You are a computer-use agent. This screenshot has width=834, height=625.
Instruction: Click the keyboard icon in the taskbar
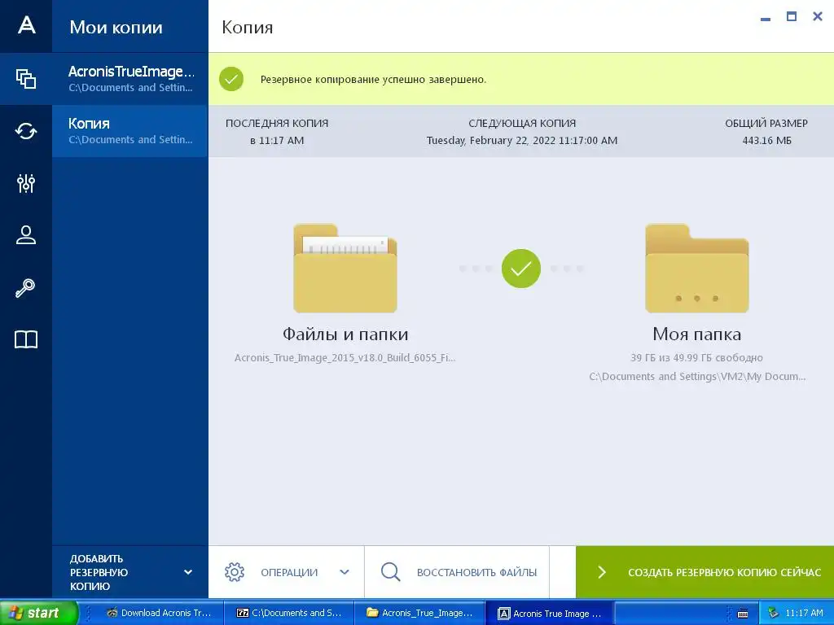click(743, 614)
